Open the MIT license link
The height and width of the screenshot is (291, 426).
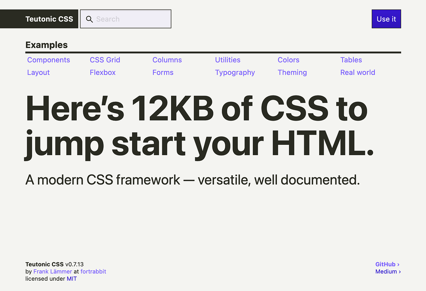[72, 279]
